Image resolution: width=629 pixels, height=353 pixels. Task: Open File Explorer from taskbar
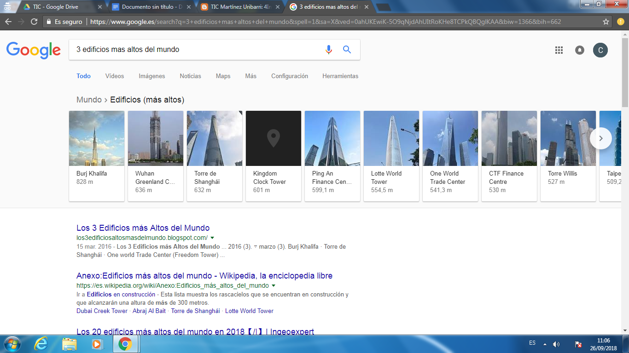point(70,344)
